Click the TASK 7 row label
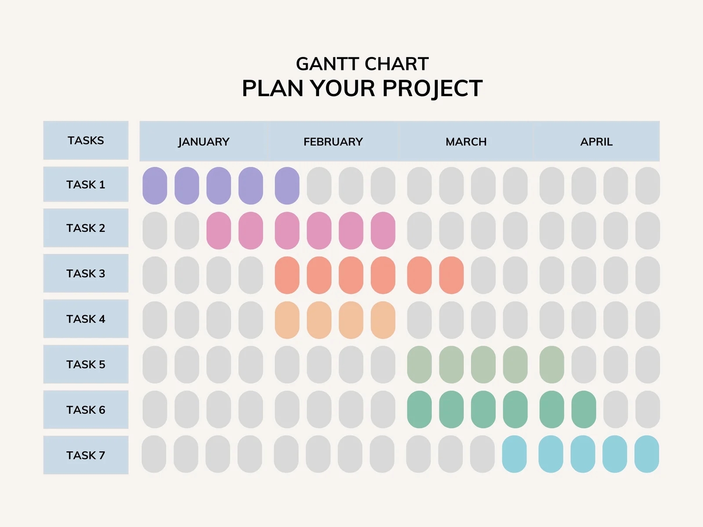 pos(86,455)
